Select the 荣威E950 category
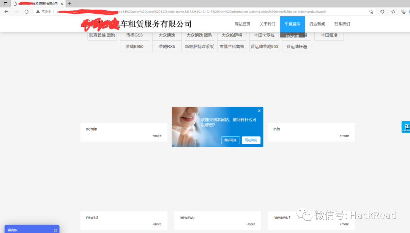The height and width of the screenshot is (233, 410). pyautogui.click(x=134, y=47)
